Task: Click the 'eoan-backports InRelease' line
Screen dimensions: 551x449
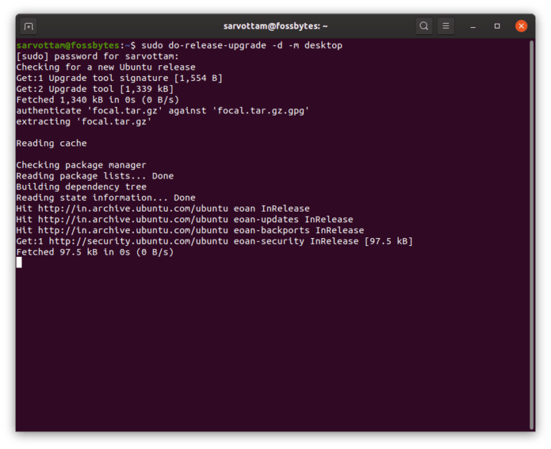Action: click(x=190, y=230)
